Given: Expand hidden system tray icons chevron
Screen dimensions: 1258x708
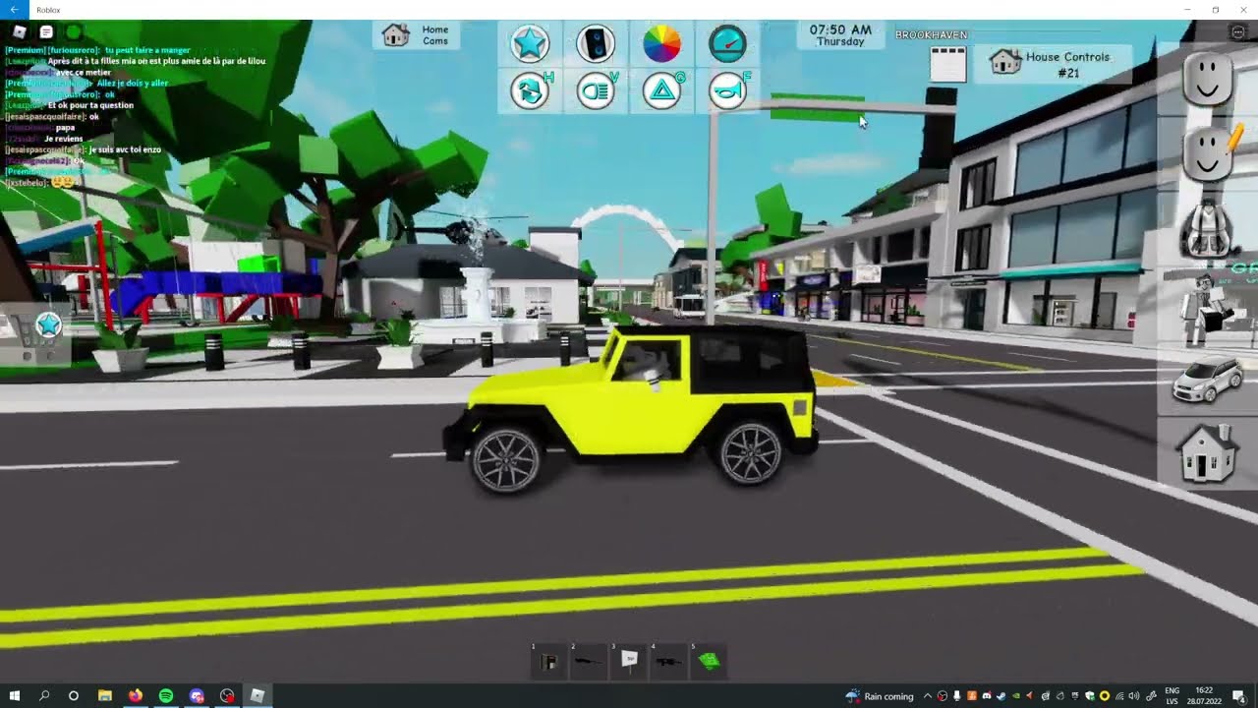Looking at the screenshot, I should 928,696.
